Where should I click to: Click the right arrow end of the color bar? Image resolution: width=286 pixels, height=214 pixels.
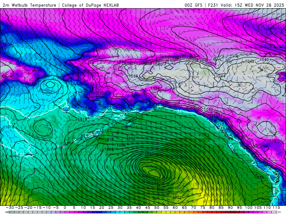(x=279, y=212)
